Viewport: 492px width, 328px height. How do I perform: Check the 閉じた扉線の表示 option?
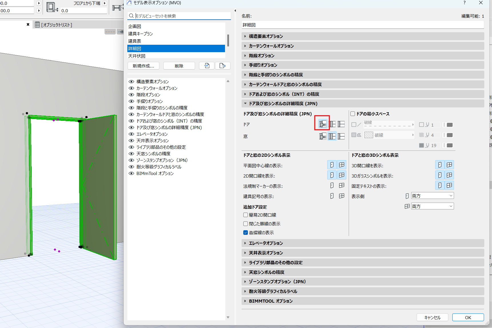(245, 224)
